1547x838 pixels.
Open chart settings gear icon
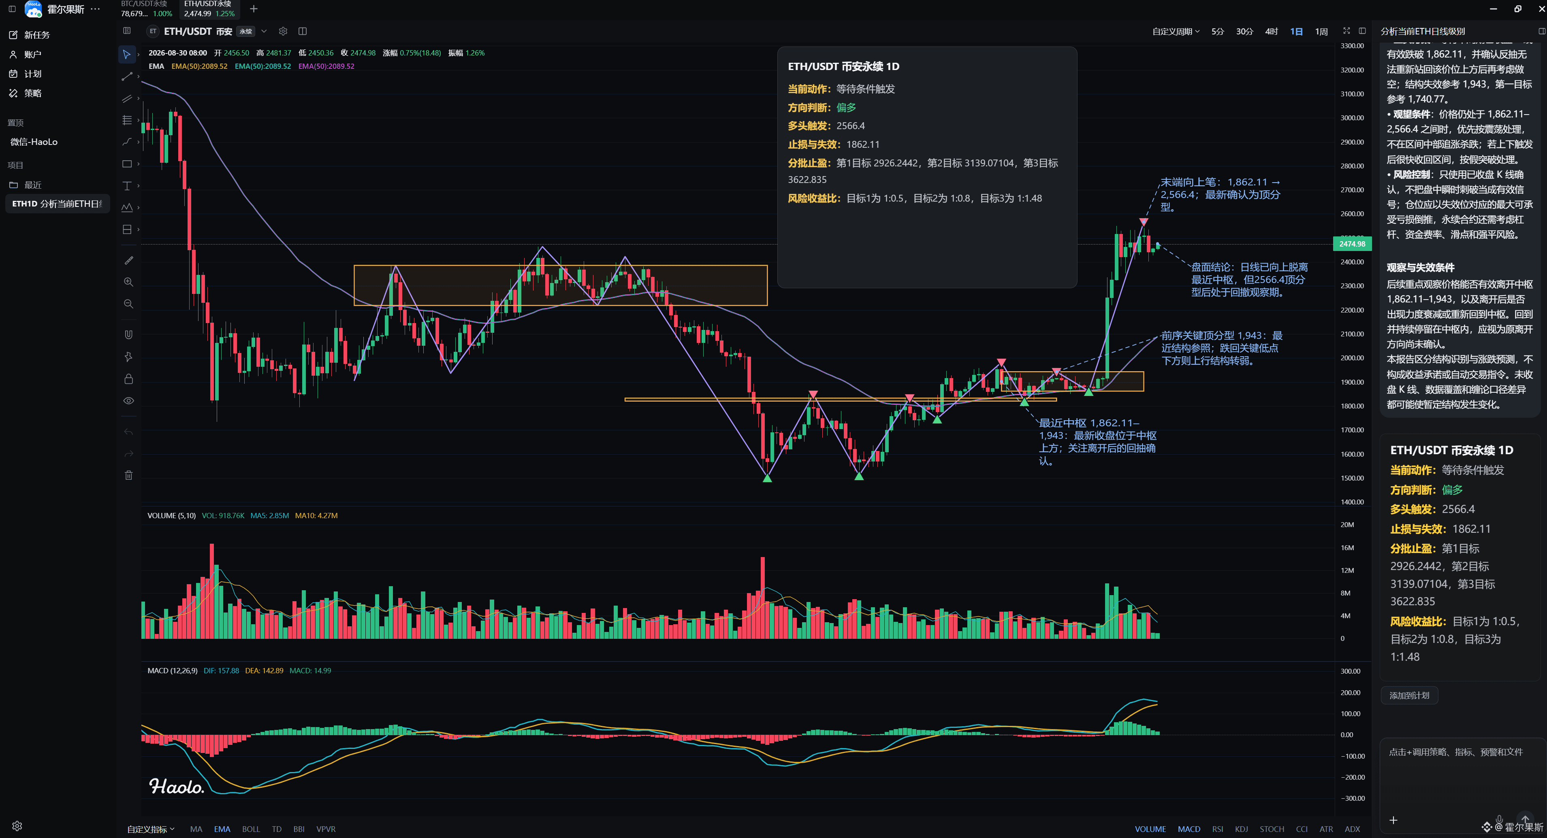pos(283,31)
